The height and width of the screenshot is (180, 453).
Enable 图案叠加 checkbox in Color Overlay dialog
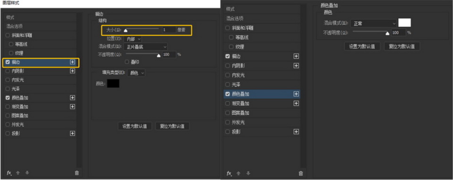point(227,113)
